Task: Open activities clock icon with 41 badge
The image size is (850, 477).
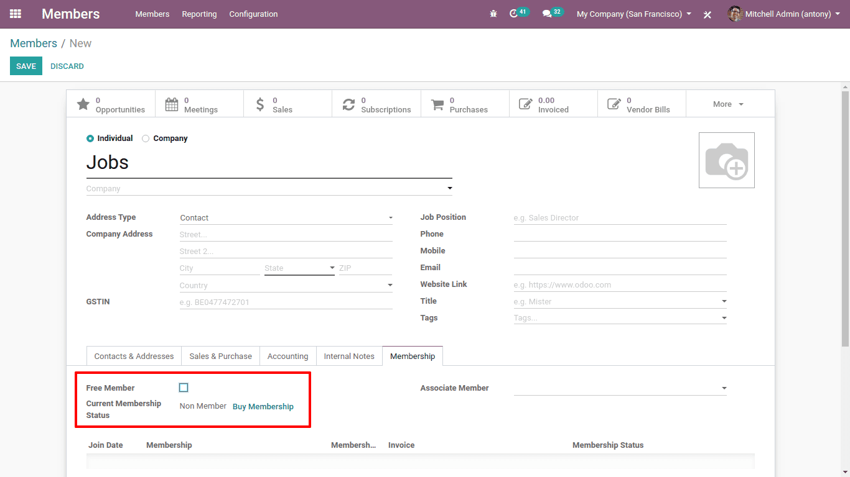Action: pyautogui.click(x=519, y=13)
